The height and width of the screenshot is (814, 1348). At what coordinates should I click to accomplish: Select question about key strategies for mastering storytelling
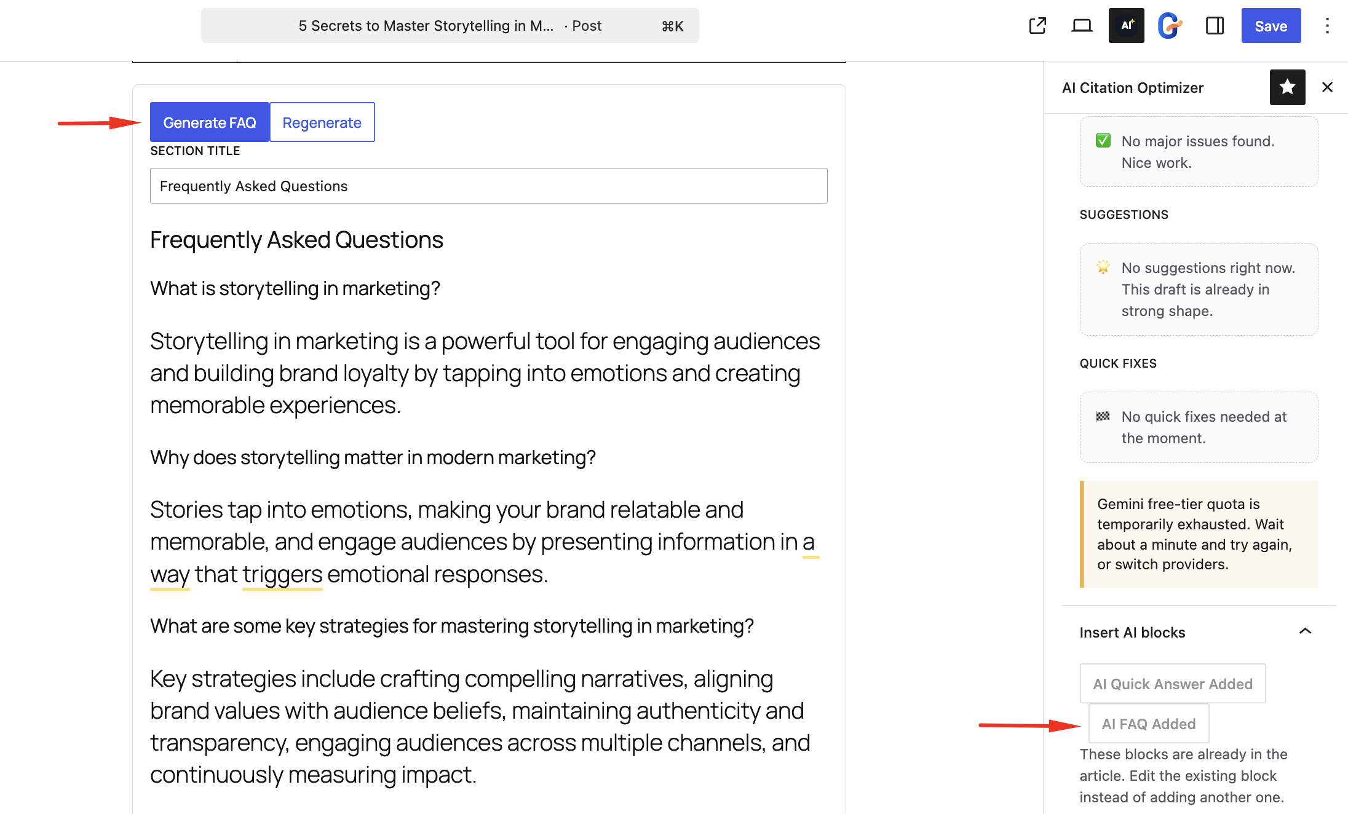pos(452,626)
